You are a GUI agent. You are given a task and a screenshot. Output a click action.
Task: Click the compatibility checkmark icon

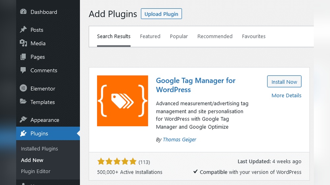[x=195, y=172]
